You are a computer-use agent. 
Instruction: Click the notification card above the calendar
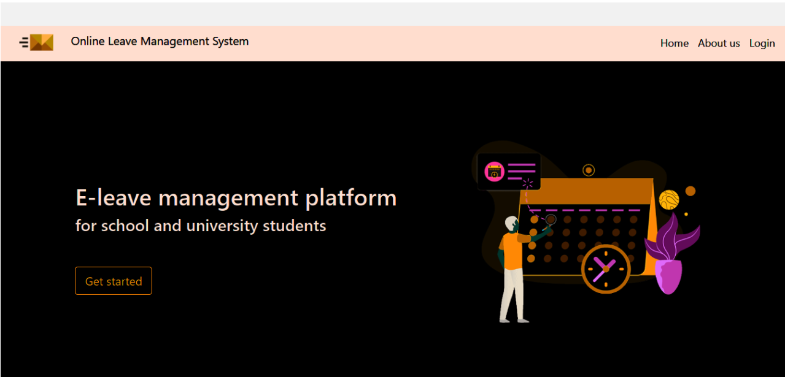tap(509, 170)
